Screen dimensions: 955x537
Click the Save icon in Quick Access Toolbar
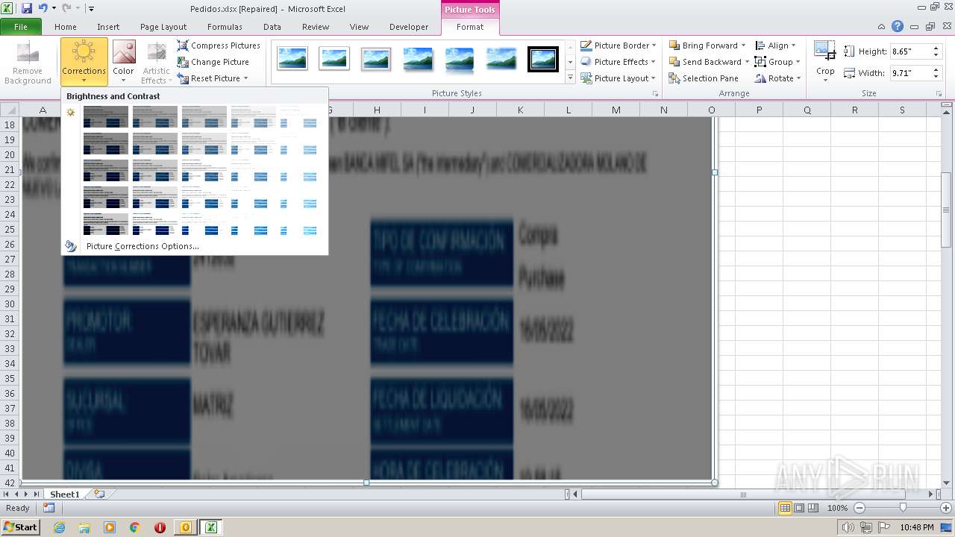tap(27, 8)
